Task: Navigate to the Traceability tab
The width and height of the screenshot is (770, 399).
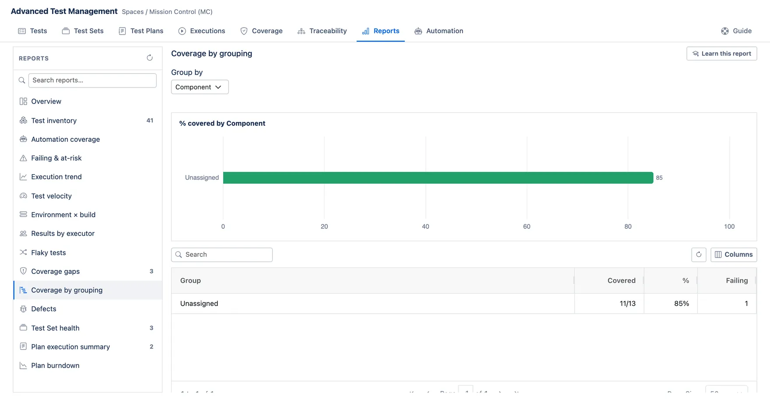Action: (322, 31)
